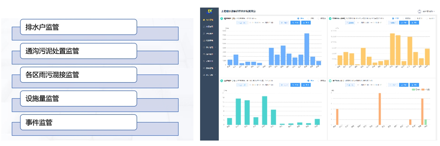Click the tallest blue bar in the blue chart
The width and height of the screenshot is (440, 146).
coord(307,49)
